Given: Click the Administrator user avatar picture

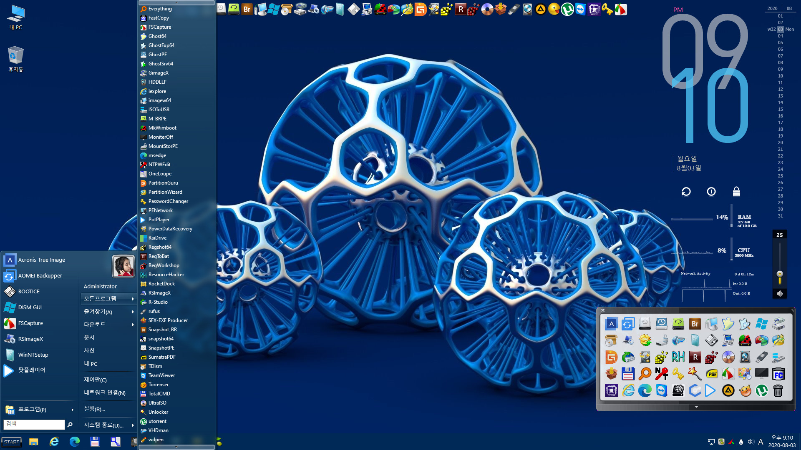Looking at the screenshot, I should [123, 266].
